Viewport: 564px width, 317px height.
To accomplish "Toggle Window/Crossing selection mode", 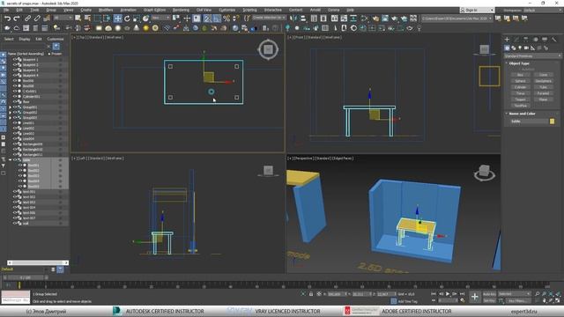I will click(107, 18).
